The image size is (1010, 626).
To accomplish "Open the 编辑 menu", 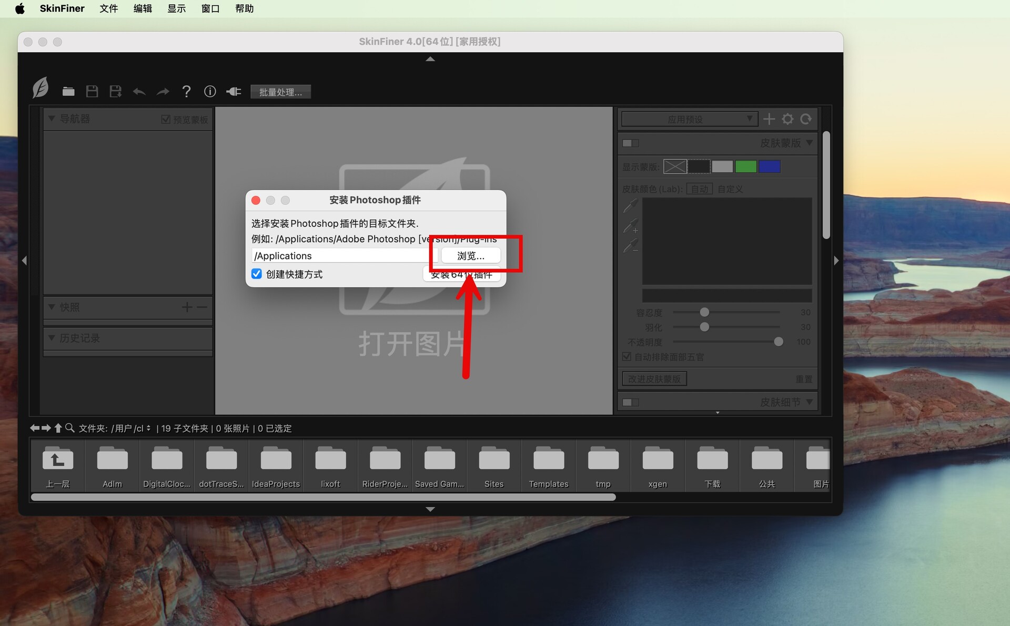I will click(x=143, y=8).
